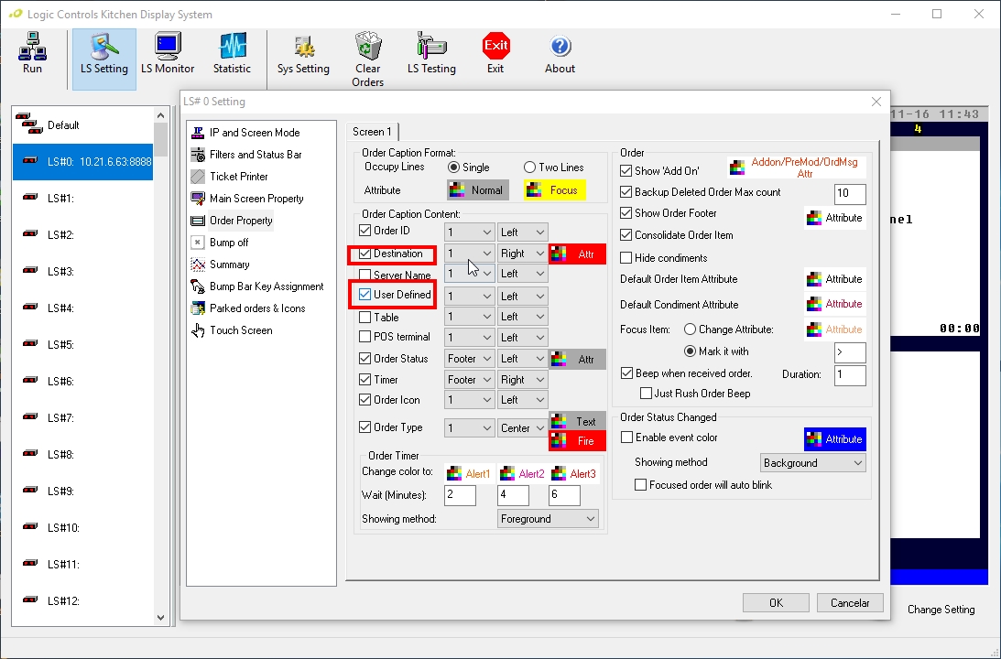Click the Change Setting button
This screenshot has width=1001, height=659.
coord(941,610)
